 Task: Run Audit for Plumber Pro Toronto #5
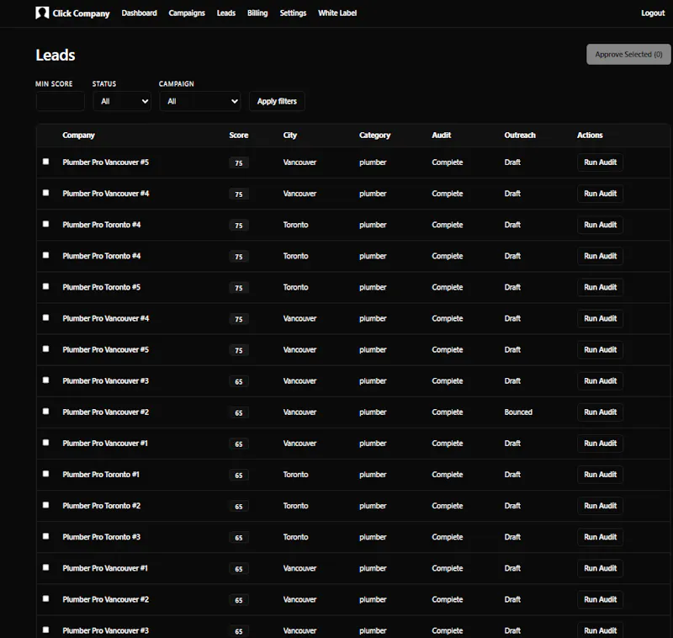coord(600,287)
